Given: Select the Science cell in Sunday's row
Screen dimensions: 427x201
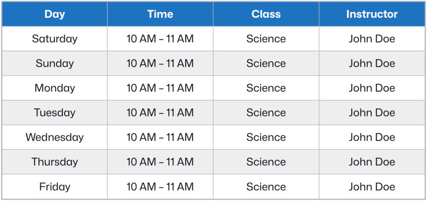Looking at the screenshot, I should pyautogui.click(x=266, y=63).
